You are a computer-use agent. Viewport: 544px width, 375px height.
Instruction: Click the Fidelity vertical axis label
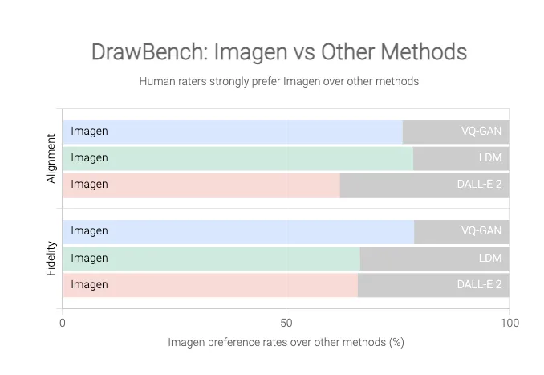coord(51,258)
